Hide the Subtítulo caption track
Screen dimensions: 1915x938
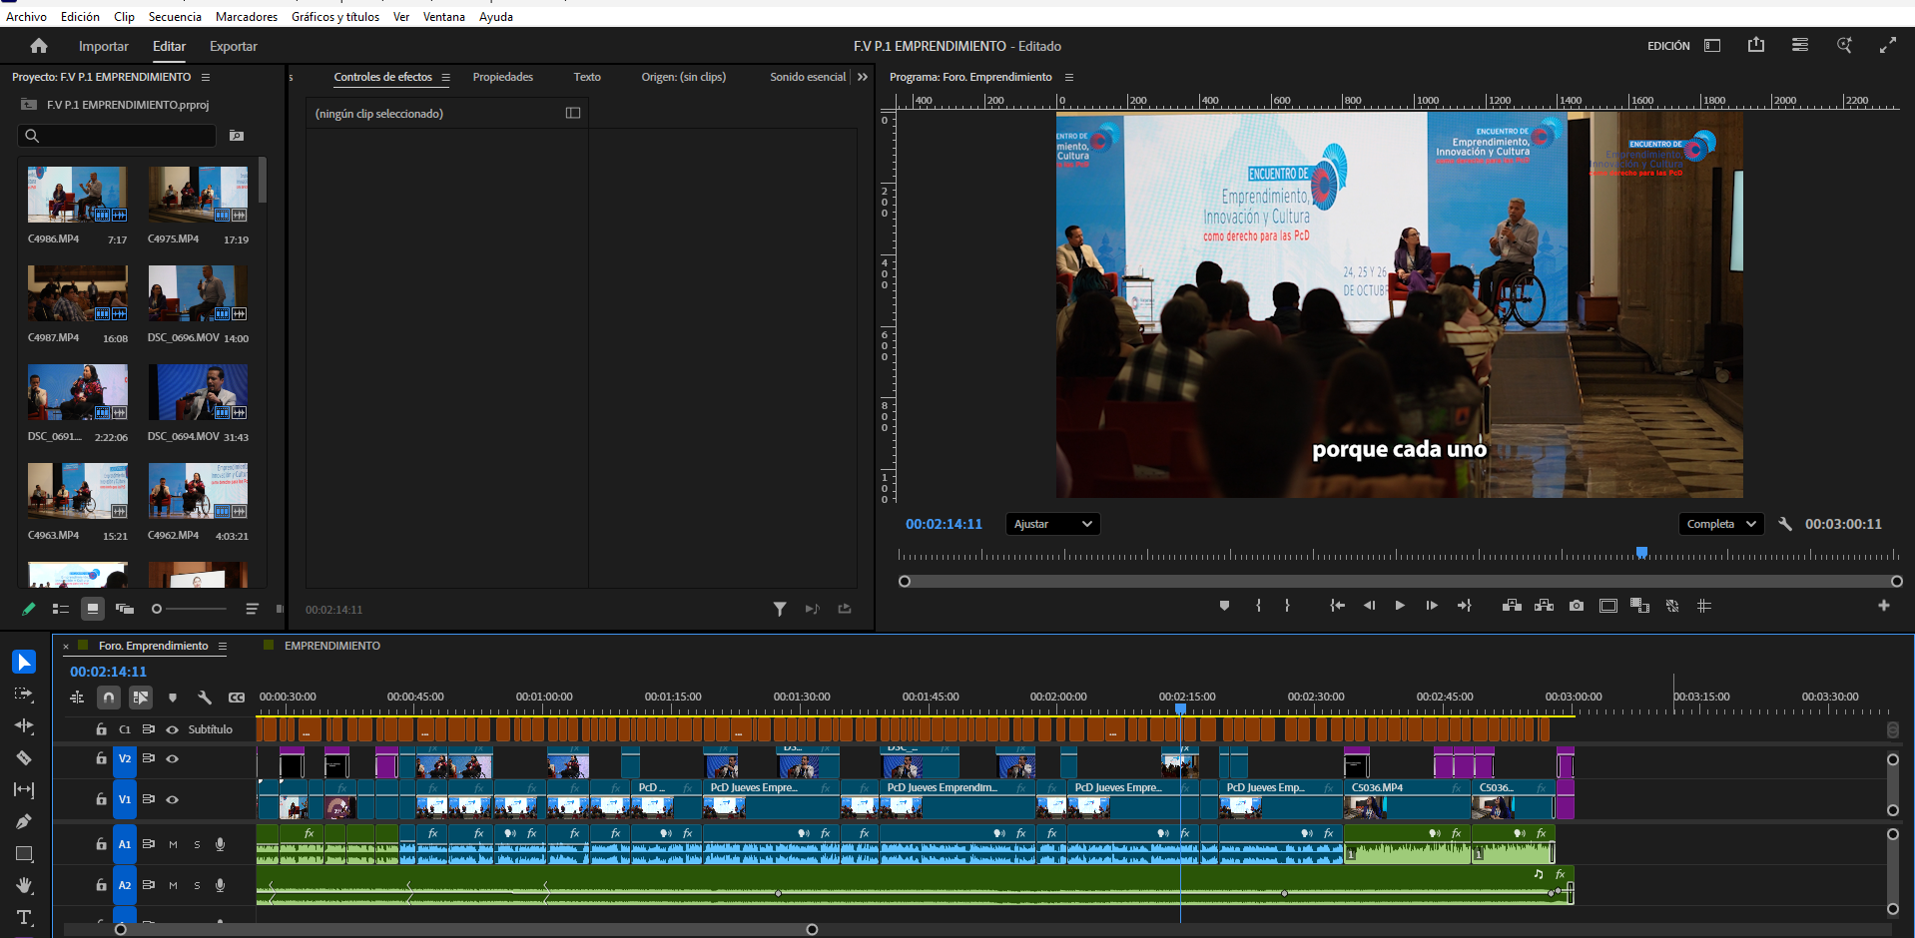click(x=173, y=729)
